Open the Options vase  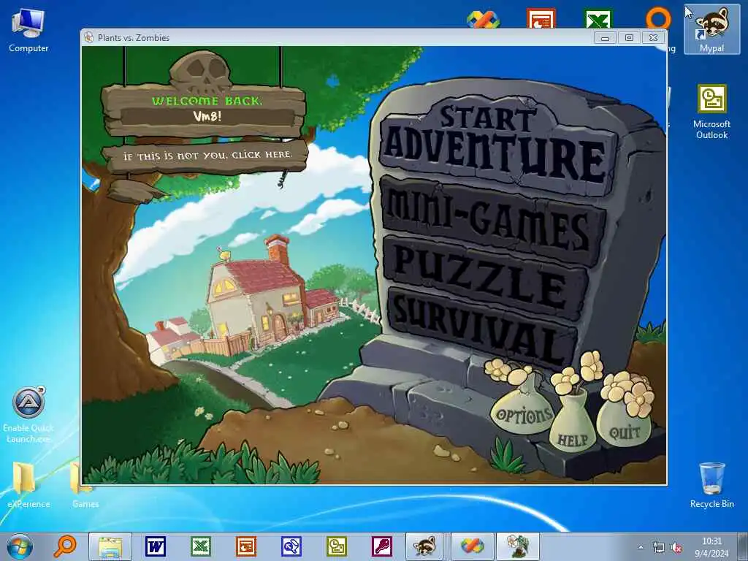click(x=523, y=414)
